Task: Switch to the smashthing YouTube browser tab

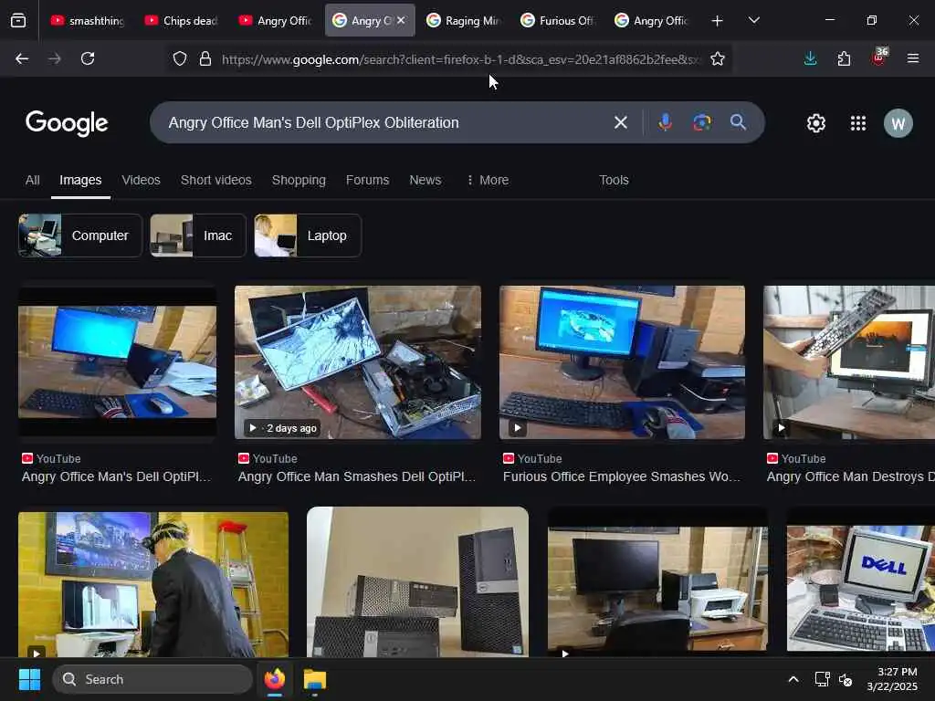Action: click(88, 21)
